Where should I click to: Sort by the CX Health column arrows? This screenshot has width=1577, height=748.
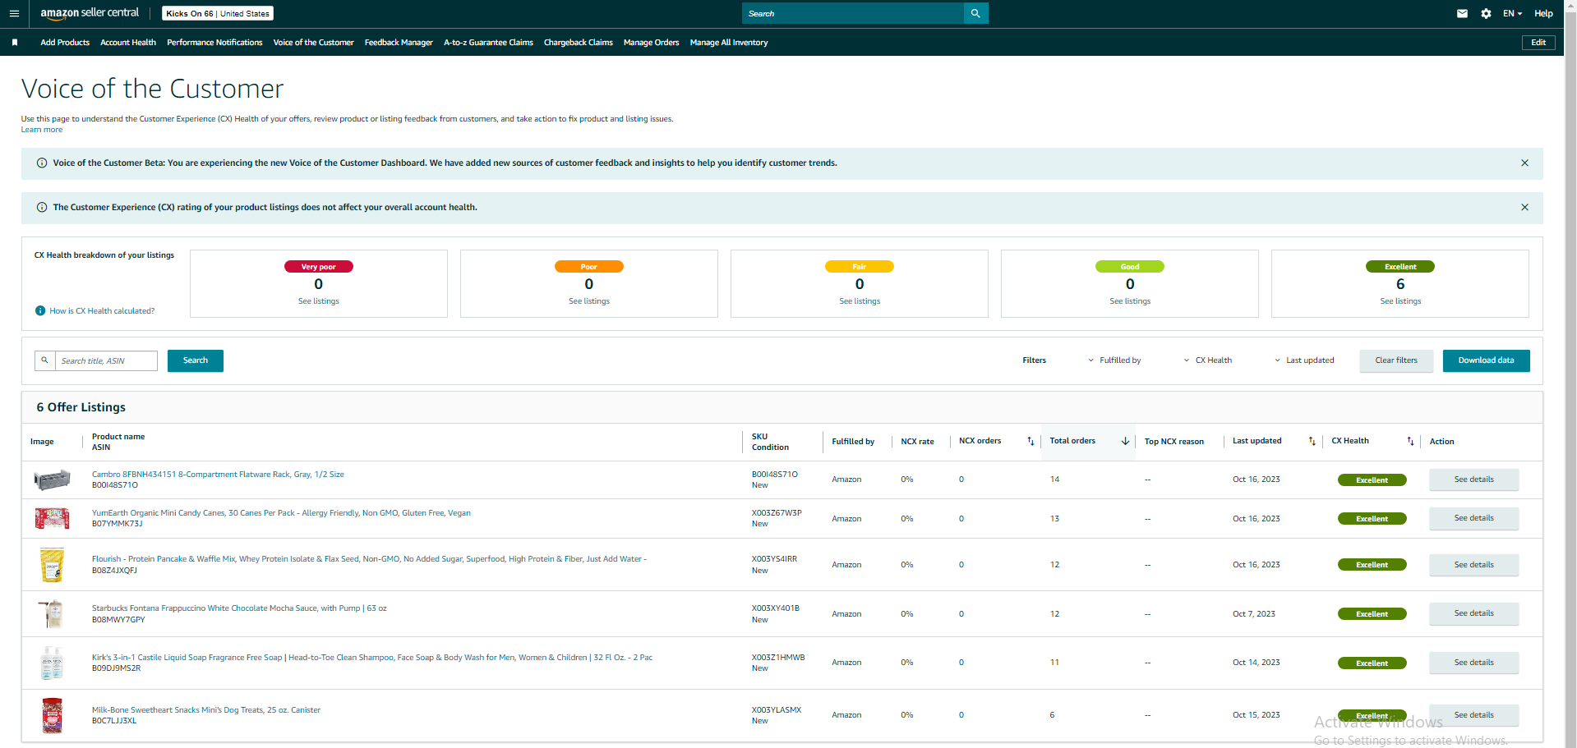1410,441
